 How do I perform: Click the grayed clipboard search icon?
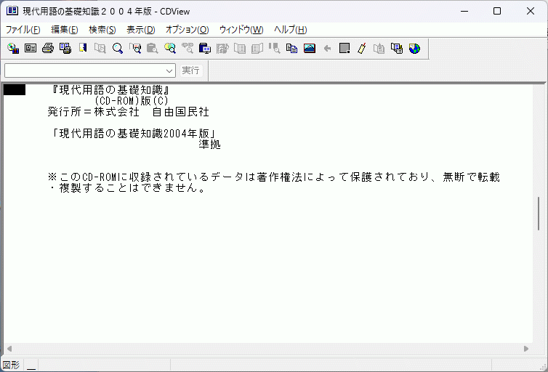[x=153, y=48]
